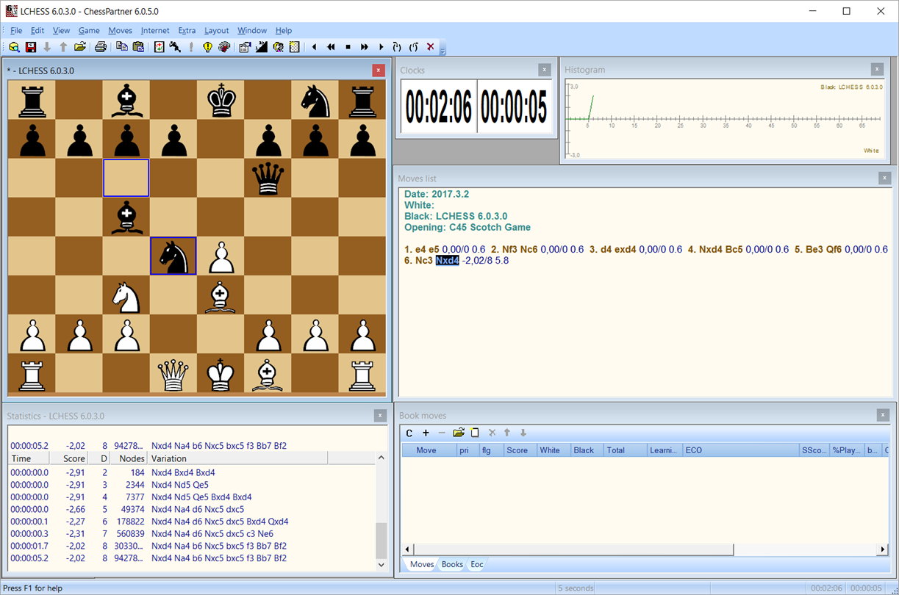Click the rotate backward replay icon
The height and width of the screenshot is (595, 899).
pos(414,47)
